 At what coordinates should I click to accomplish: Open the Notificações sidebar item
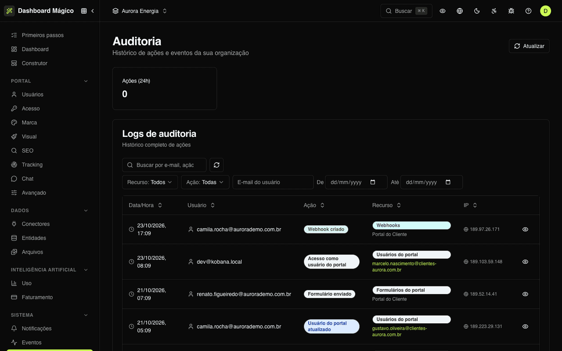pos(50,328)
